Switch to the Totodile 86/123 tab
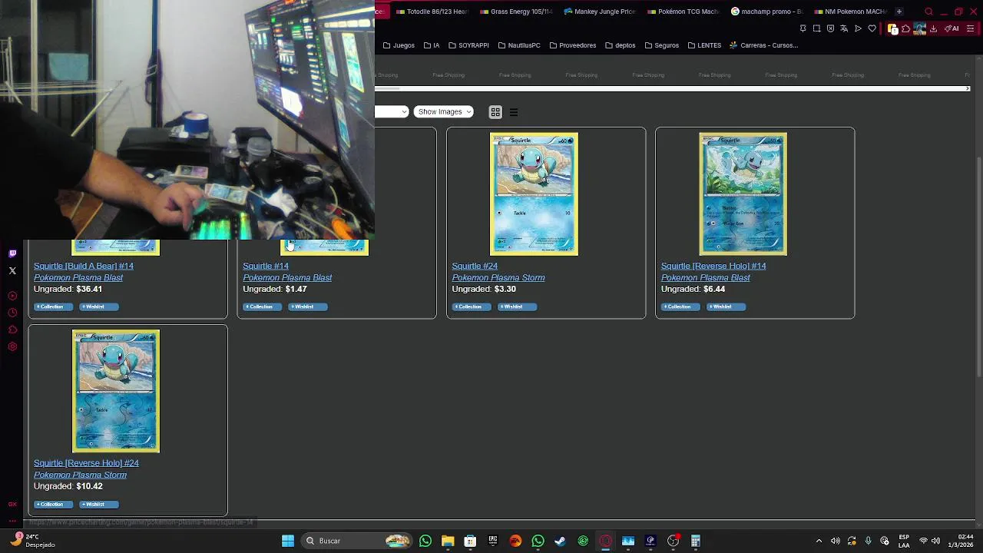 coord(432,12)
